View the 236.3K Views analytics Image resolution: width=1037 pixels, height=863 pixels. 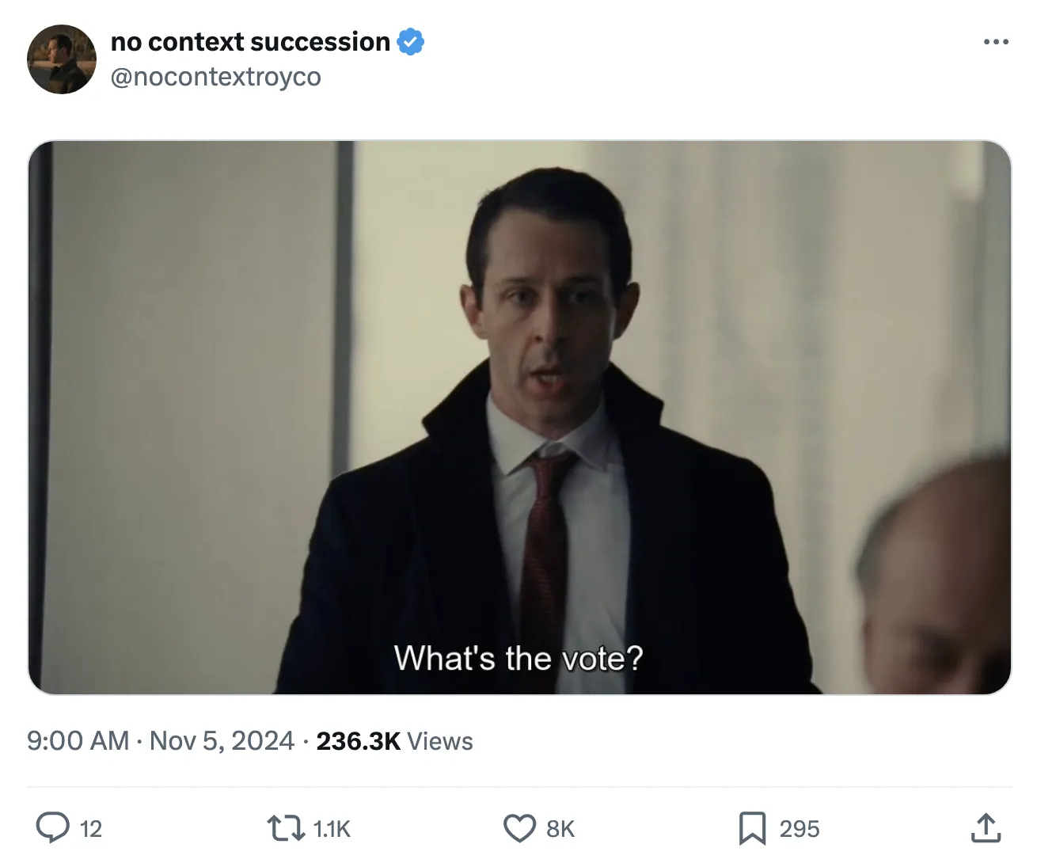pyautogui.click(x=394, y=741)
